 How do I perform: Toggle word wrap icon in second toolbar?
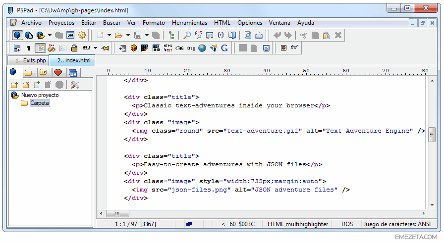tap(17, 48)
